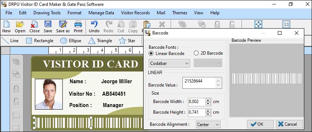Click Cancel in the Barcode dialog
Image resolution: width=312 pixels, height=132 pixels.
[x=289, y=124]
